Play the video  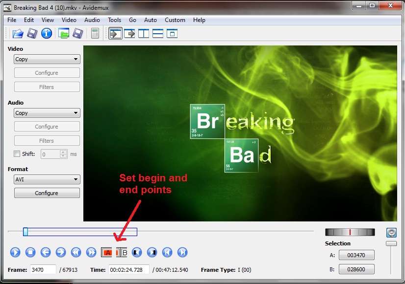click(15, 252)
